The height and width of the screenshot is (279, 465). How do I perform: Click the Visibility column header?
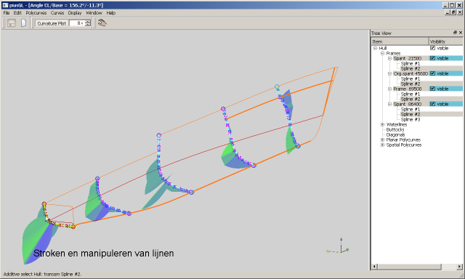tap(445, 41)
